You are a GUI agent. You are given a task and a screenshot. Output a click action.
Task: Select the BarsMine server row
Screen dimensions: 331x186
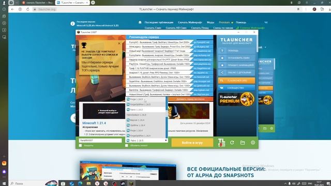169,90
